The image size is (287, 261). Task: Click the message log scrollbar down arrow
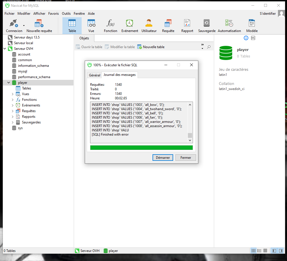coord(190,140)
